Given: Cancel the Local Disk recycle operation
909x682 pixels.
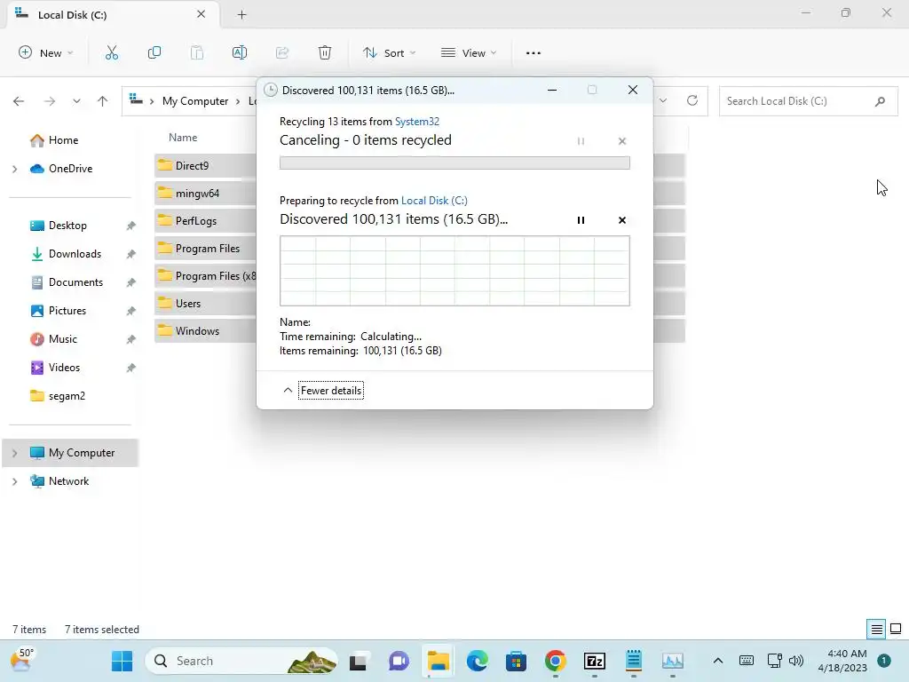Looking at the screenshot, I should pyautogui.click(x=622, y=220).
